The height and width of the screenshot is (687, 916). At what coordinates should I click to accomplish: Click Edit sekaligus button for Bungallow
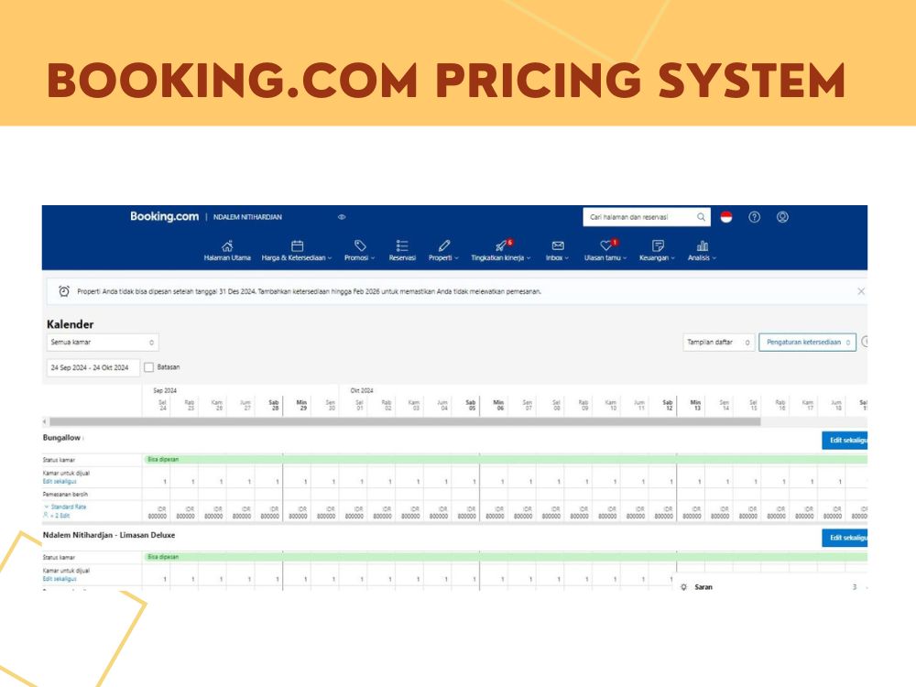click(x=845, y=440)
